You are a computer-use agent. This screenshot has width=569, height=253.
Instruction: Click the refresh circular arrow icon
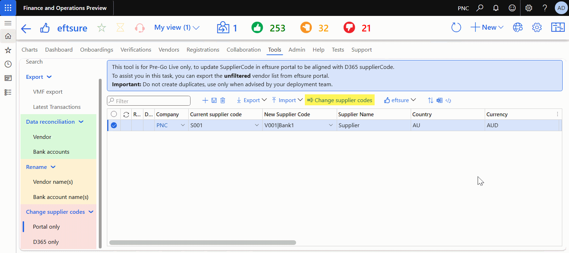point(456,27)
